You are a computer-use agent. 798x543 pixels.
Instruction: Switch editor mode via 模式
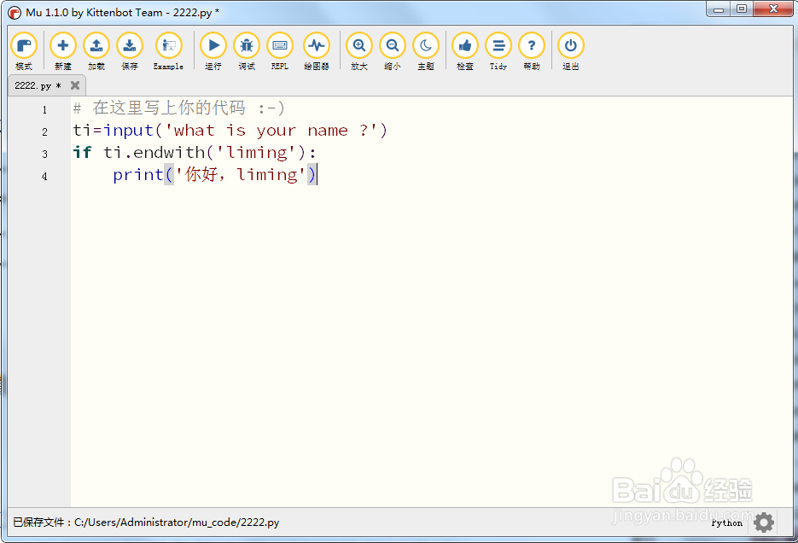24,46
